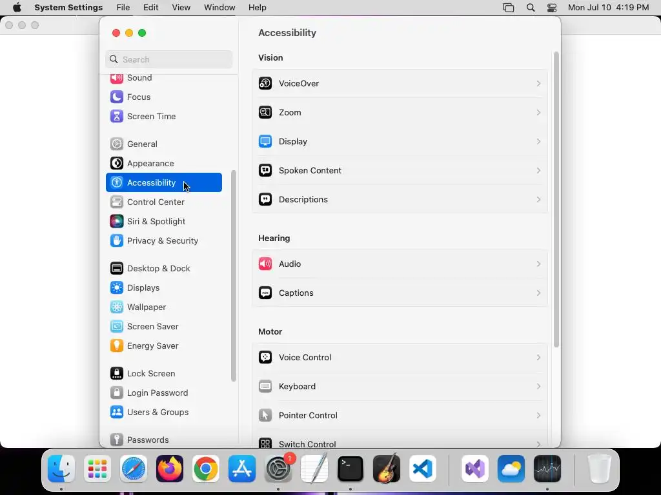The height and width of the screenshot is (495, 661).
Task: Open Lock Screen sidebar icon
Action: 117,374
